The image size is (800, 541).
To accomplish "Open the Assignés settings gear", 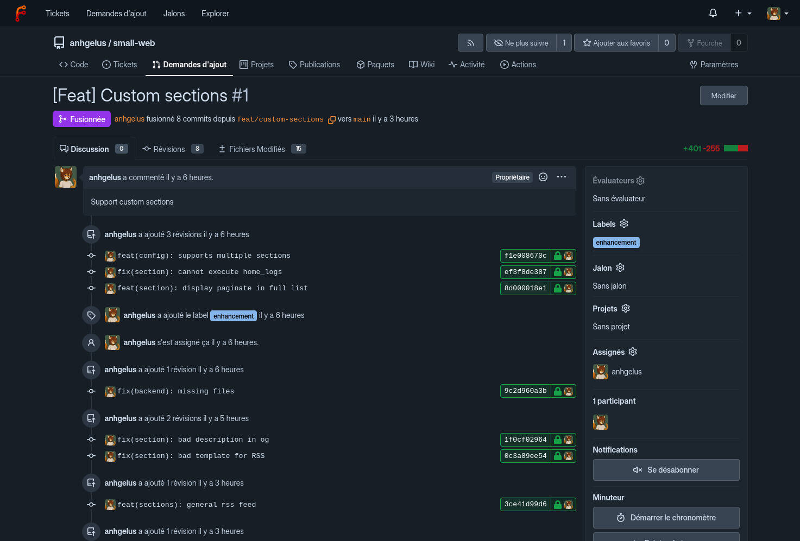I will [632, 352].
